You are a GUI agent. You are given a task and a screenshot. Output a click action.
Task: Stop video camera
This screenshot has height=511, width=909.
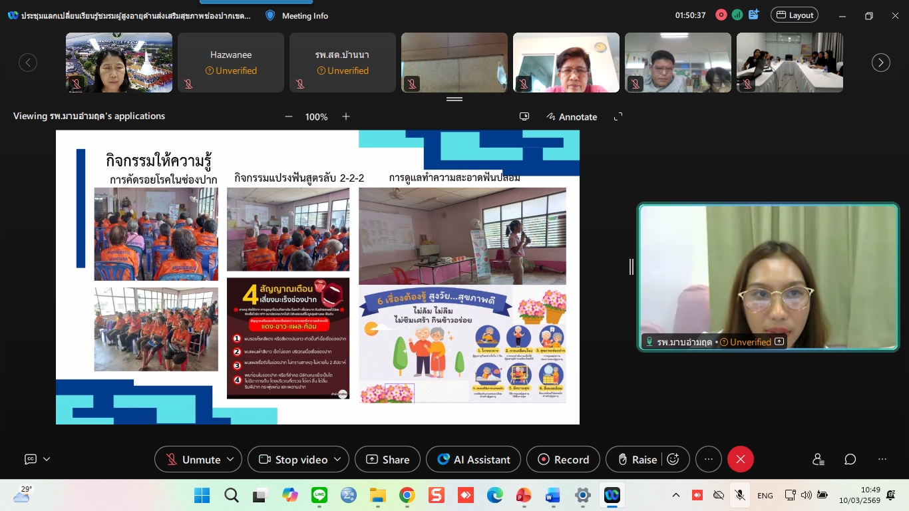(294, 459)
